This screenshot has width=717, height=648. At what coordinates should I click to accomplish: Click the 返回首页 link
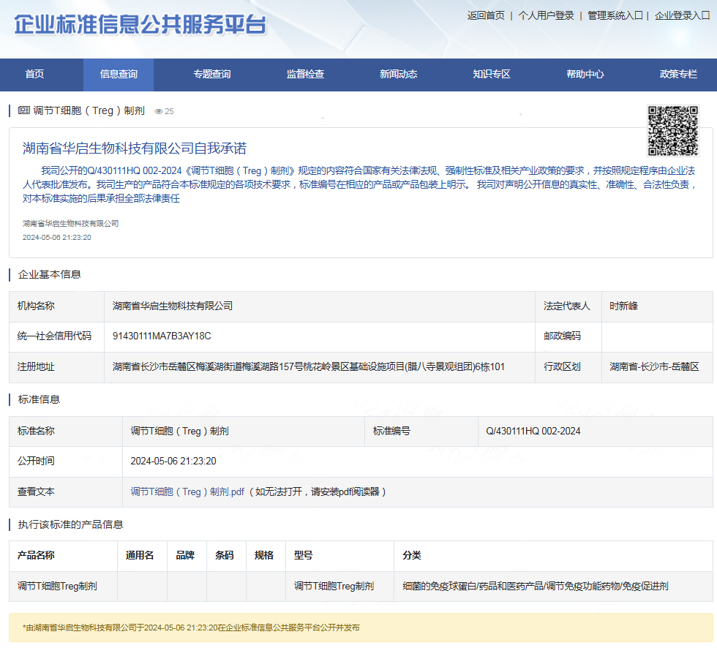(x=486, y=15)
